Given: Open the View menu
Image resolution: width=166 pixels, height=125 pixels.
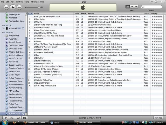Looking at the screenshot, I should (x=12, y=2).
